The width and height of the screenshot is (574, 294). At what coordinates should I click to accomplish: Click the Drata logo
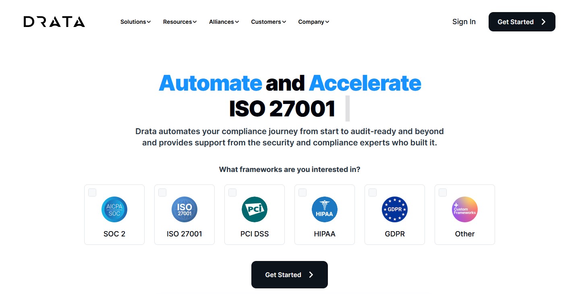[54, 22]
